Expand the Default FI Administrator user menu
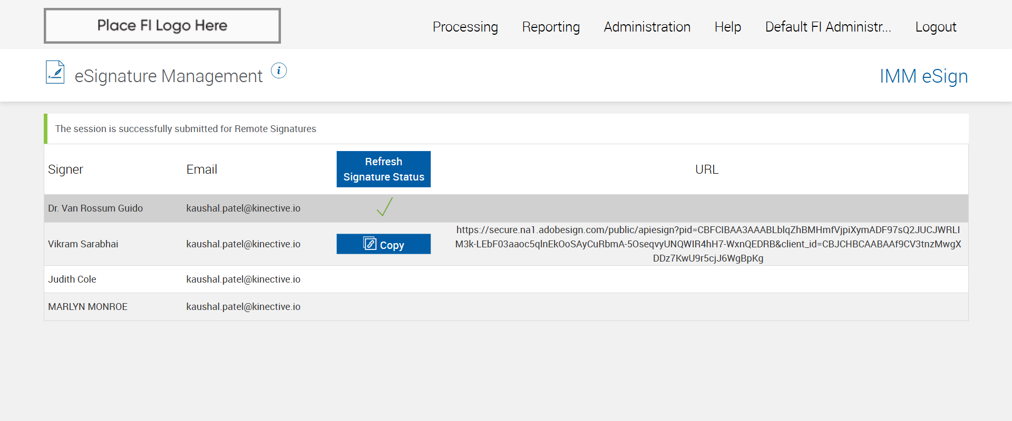The width and height of the screenshot is (1012, 421). click(828, 27)
